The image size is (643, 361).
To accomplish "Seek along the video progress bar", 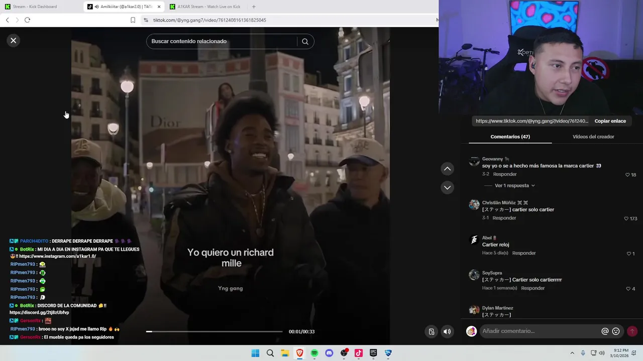I will coord(215,331).
